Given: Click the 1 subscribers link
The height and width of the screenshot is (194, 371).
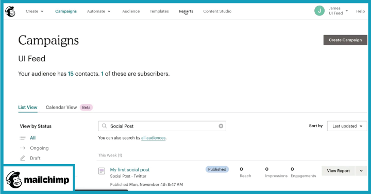Looking at the screenshot, I should pyautogui.click(x=102, y=74).
